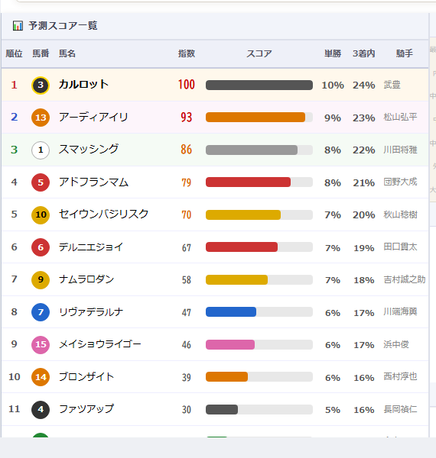Click index value 47 for リヴァデラルナ
This screenshot has height=458, width=436.
click(187, 313)
